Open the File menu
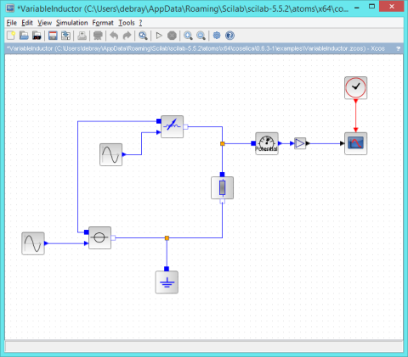Image resolution: width=408 pixels, height=357 pixels. click(12, 23)
